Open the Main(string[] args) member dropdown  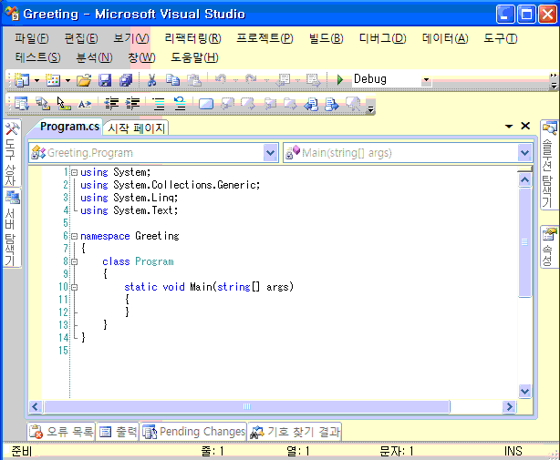point(524,153)
